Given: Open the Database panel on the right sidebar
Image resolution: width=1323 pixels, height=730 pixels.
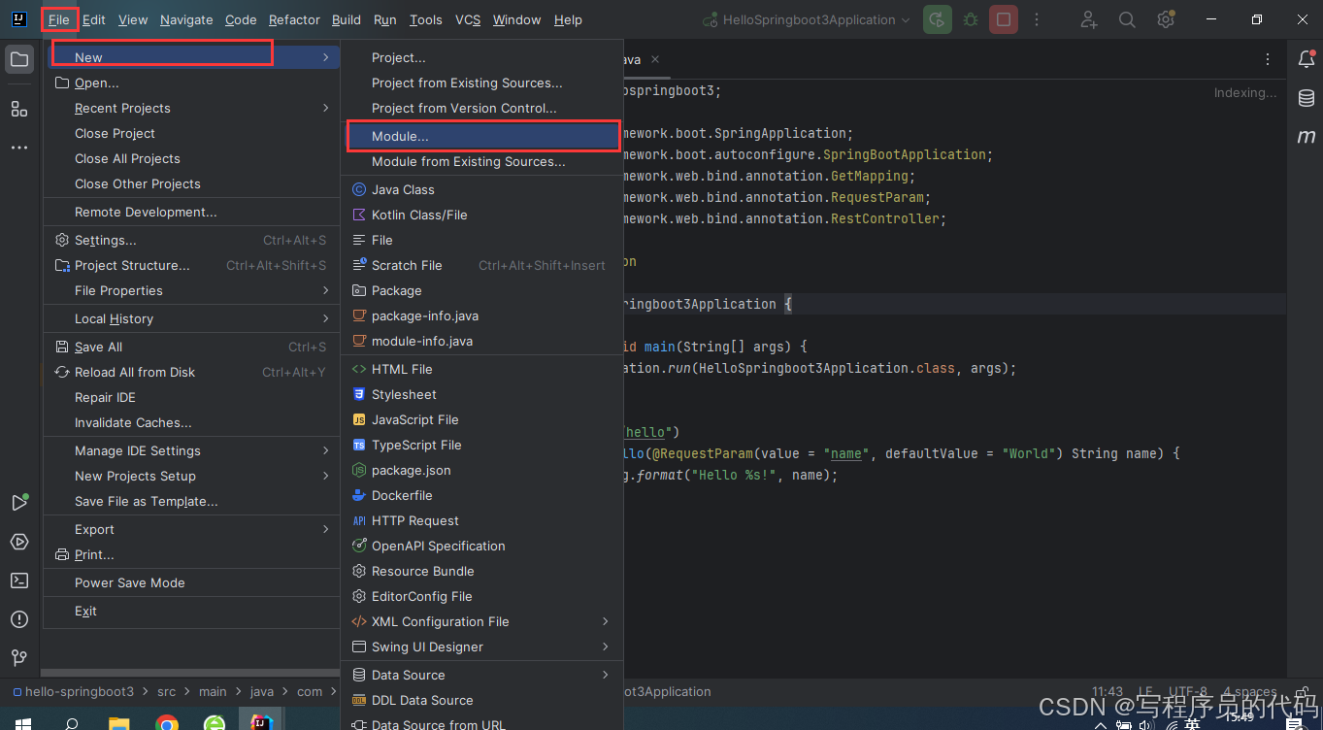Looking at the screenshot, I should [1306, 97].
